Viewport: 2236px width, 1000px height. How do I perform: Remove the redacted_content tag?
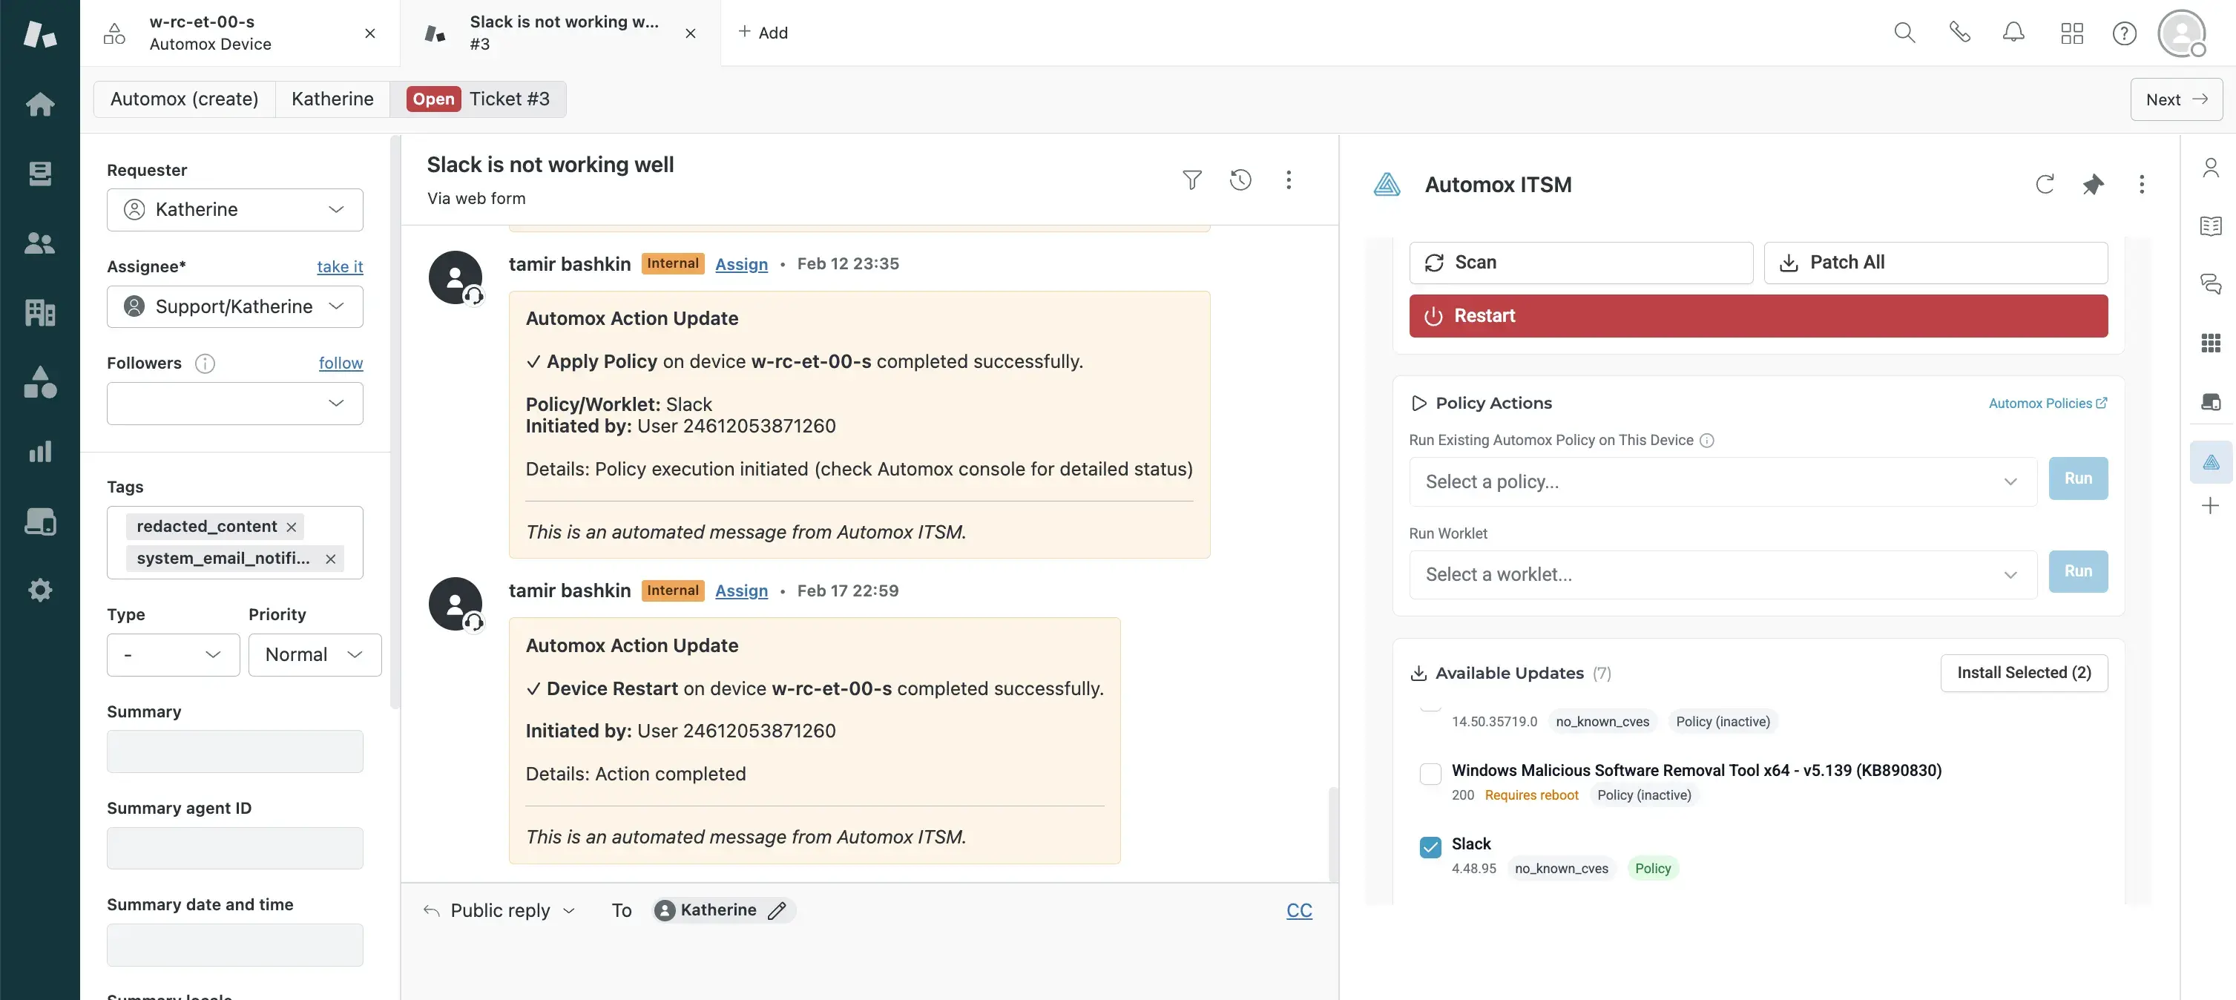pos(292,527)
